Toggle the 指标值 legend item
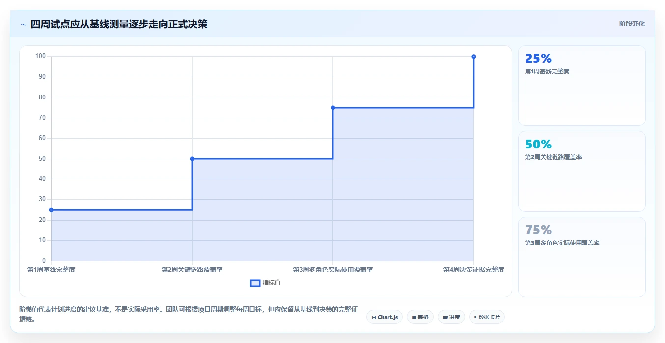 tap(266, 283)
